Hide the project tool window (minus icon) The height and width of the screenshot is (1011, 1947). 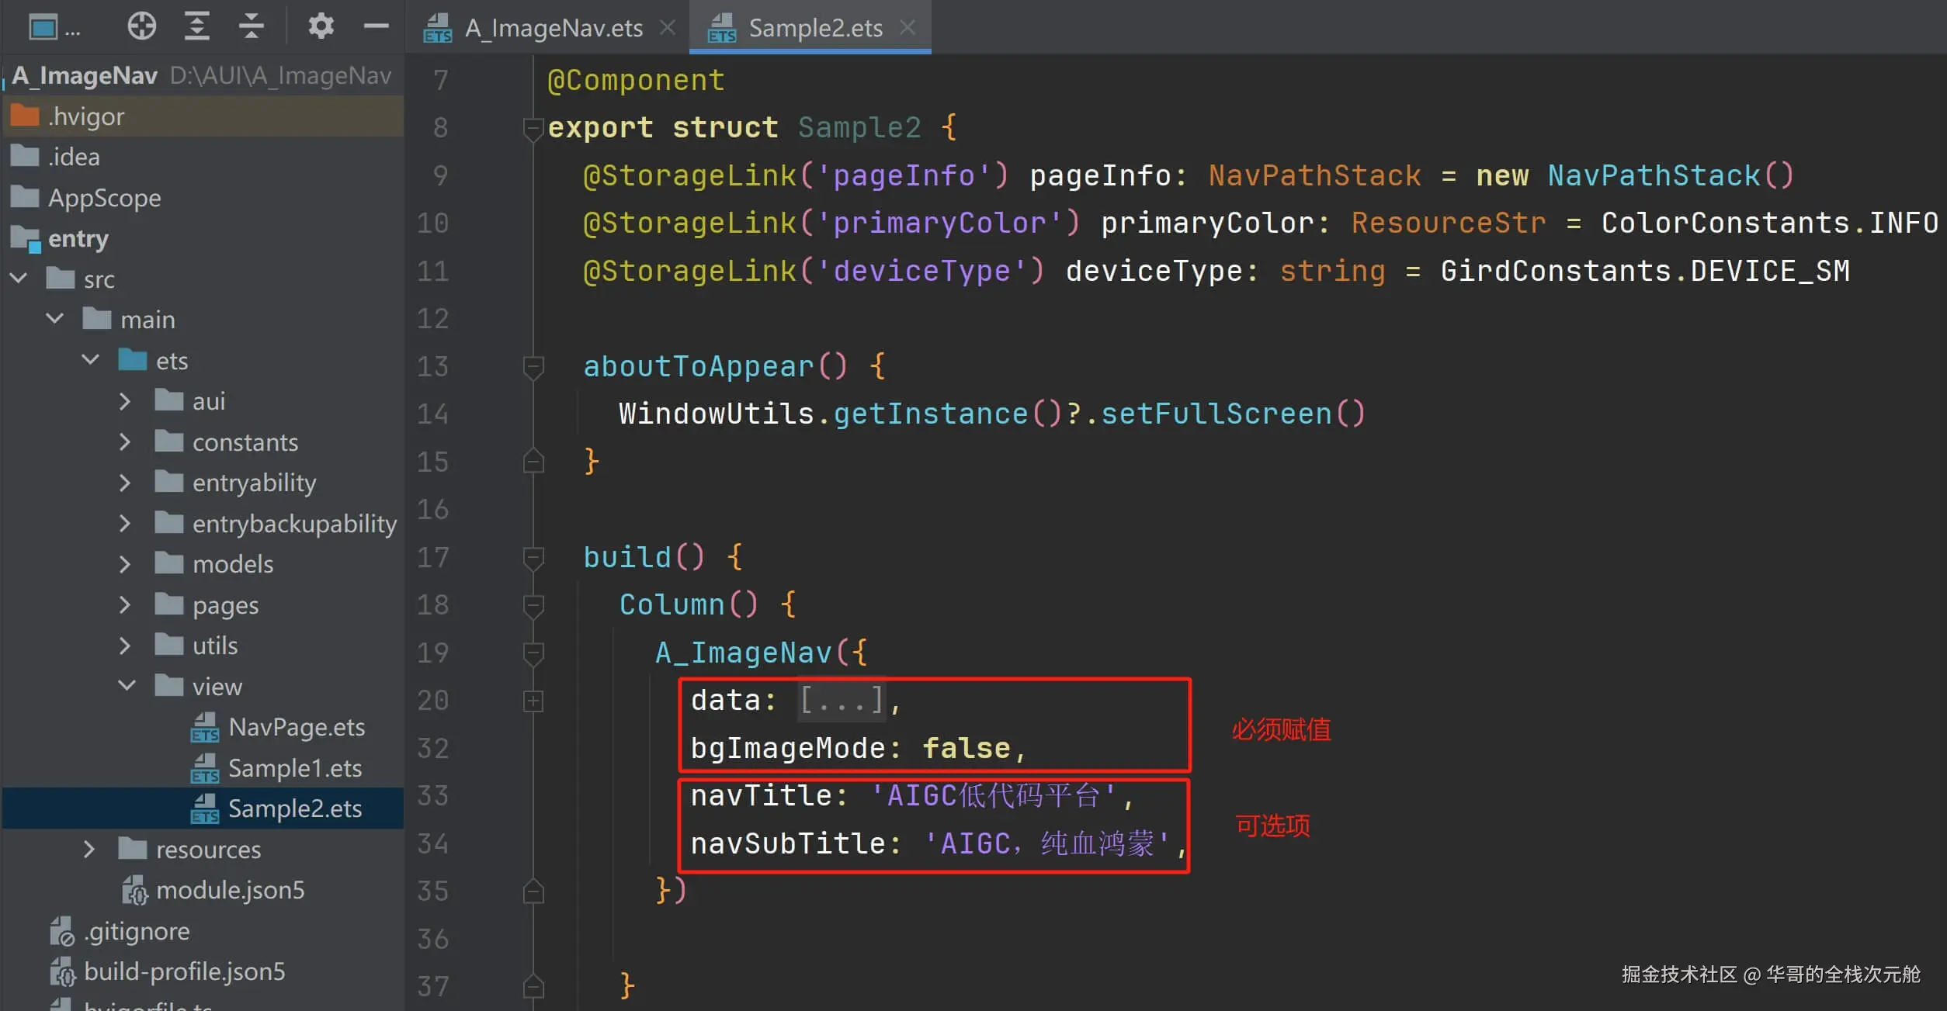(x=376, y=26)
